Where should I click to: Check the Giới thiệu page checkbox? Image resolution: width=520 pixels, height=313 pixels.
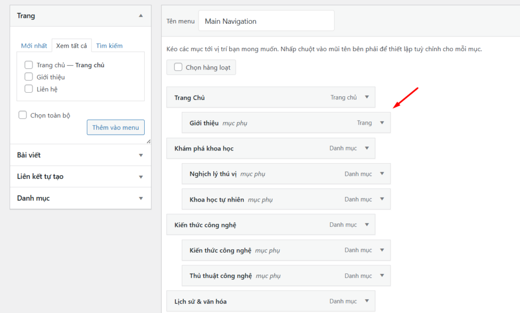click(x=29, y=77)
